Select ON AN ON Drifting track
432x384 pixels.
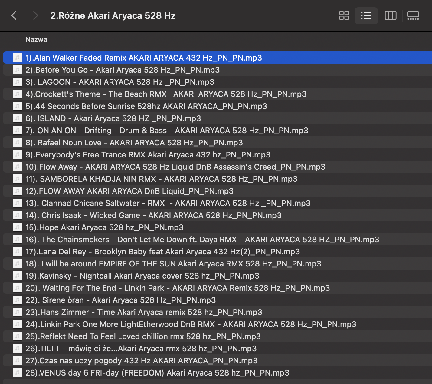167,131
